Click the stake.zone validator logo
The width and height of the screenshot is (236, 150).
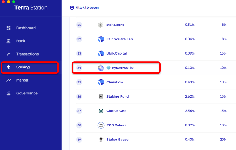click(x=101, y=25)
